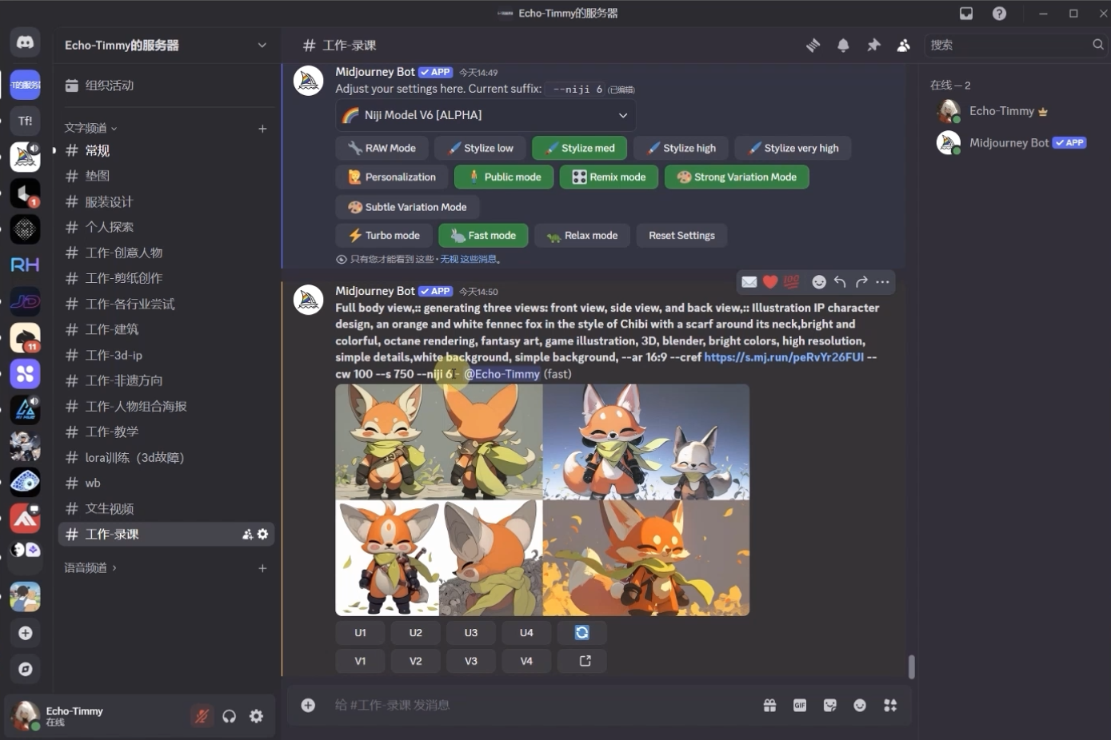Open the s.mj.run cref link
The image size is (1111, 740).
point(784,357)
